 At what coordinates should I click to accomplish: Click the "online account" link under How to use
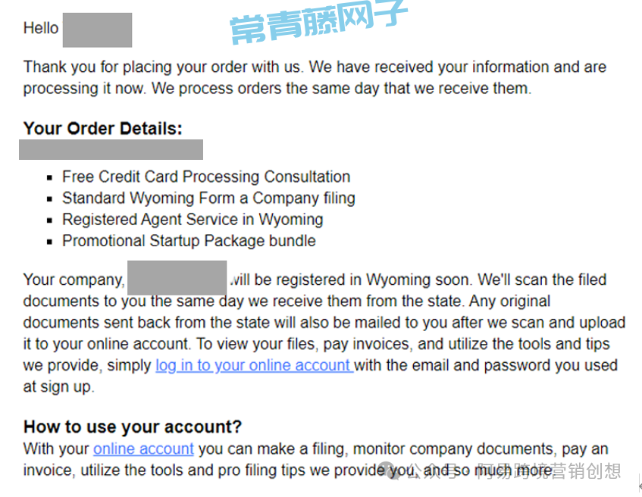(143, 449)
